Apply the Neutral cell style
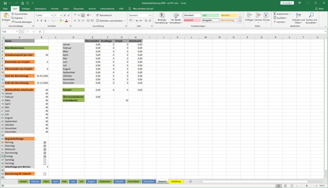Viewport: 328px width, 188px height. coord(229,15)
